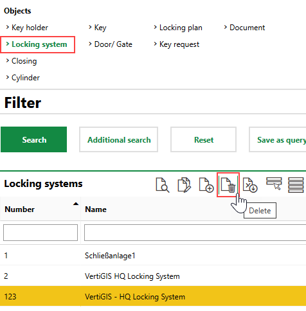
Task: Click the edit document icon
Action: (x=184, y=185)
